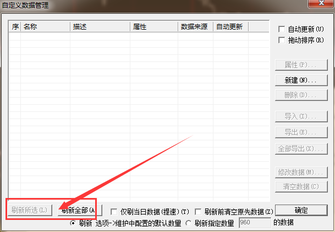Screen dimensions: 335x232
Task: Sort by the 自动更新 column header
Action: [230, 27]
